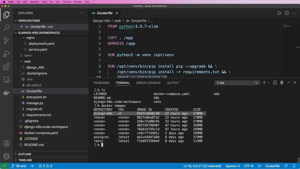Open manage.py file
Screen dimensions: 300x169
[x=35, y=103]
